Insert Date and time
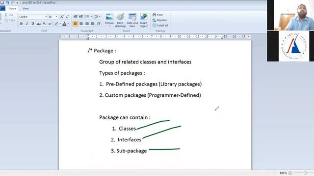The height and width of the screenshot is (176, 314). (x=132, y=21)
